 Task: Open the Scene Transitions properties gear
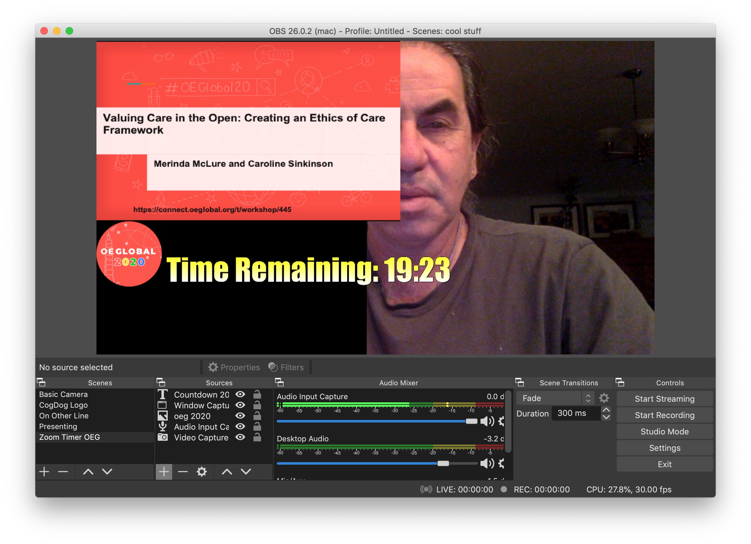(604, 398)
